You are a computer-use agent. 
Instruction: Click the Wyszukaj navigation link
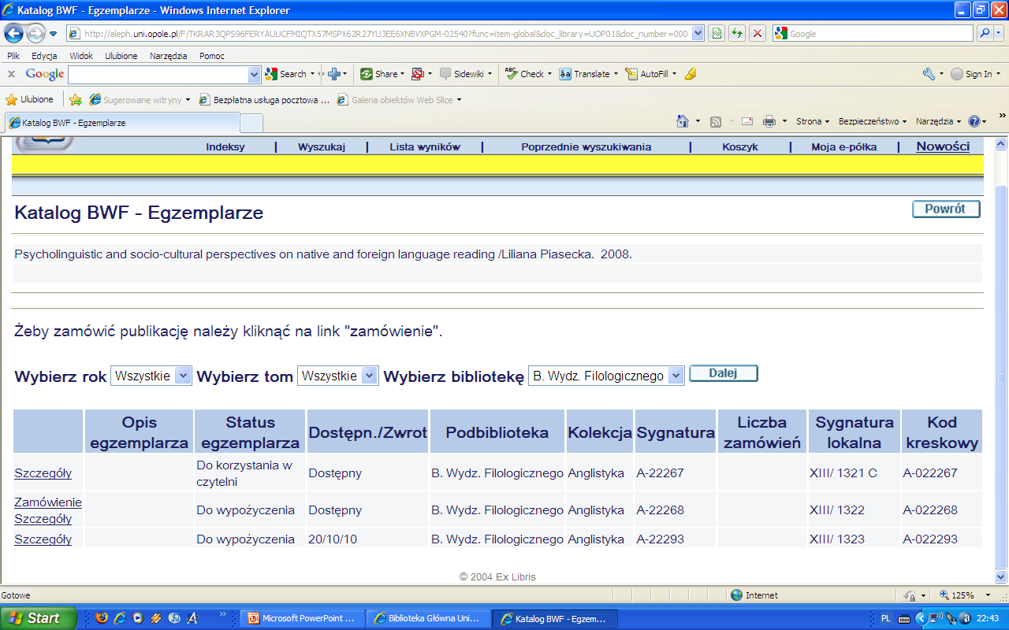pos(322,146)
